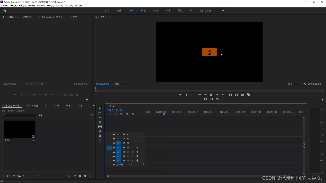Click the Home icon
This screenshot has width=326, height=183.
pos(5,11)
